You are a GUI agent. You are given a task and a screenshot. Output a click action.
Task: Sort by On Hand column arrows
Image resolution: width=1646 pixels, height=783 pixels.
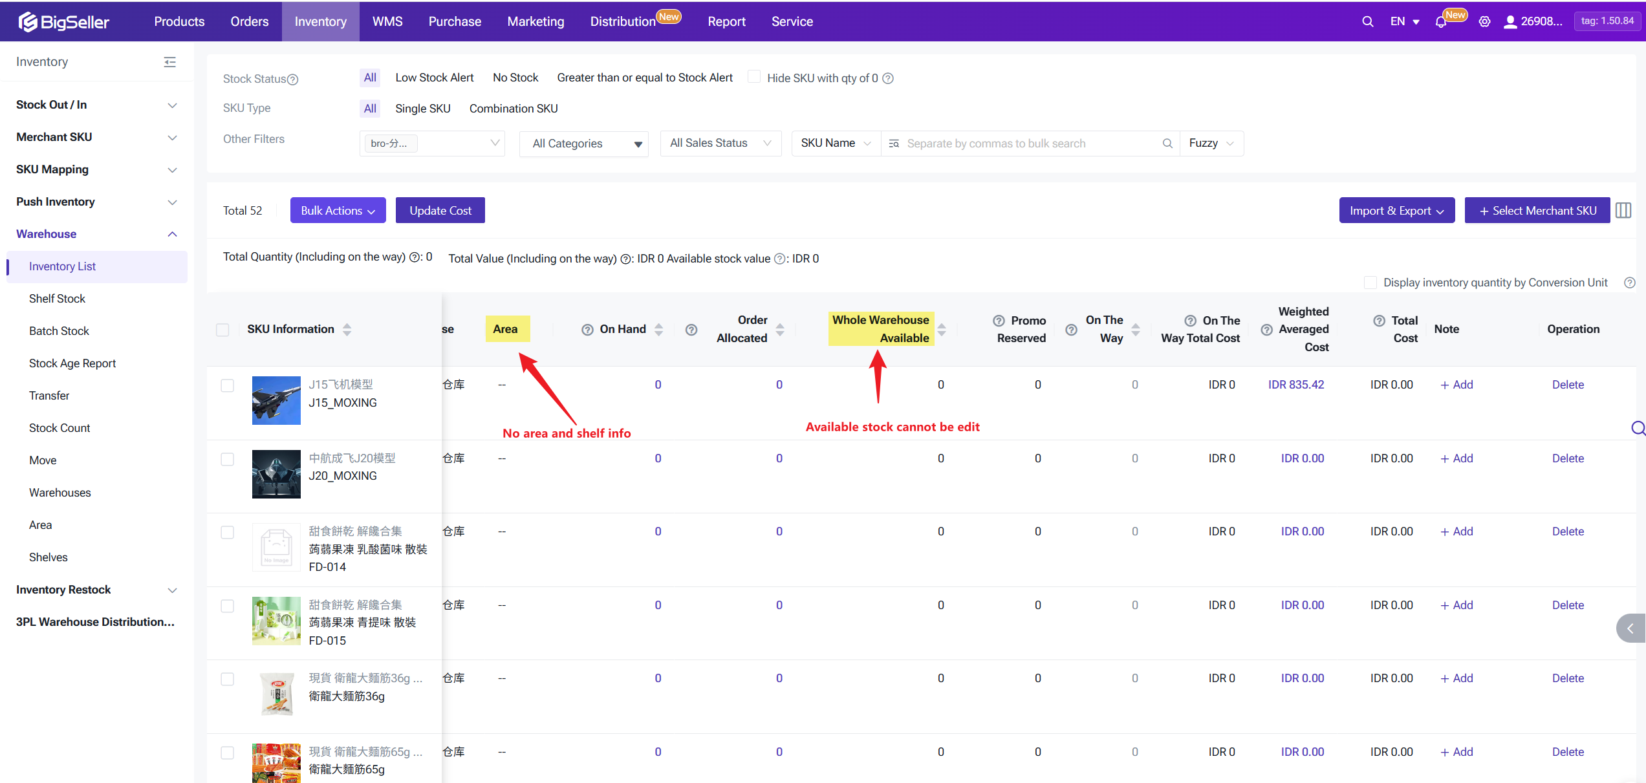coord(658,329)
